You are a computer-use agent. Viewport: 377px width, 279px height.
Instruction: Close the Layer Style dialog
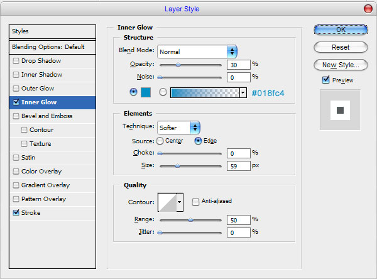pos(367,8)
